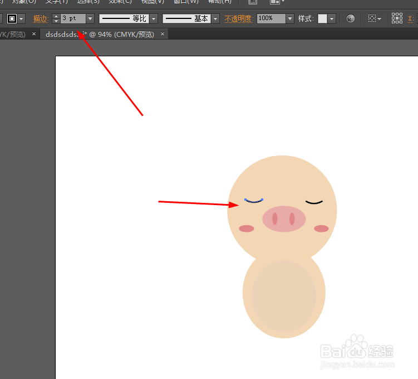Viewport: 418px width, 379px height.
Task: Open the 选择(S) menu
Action: pos(88,2)
